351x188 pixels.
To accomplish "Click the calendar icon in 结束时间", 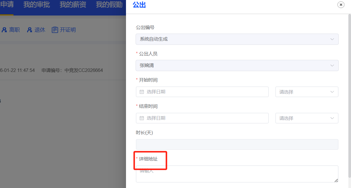I will coord(142,118).
